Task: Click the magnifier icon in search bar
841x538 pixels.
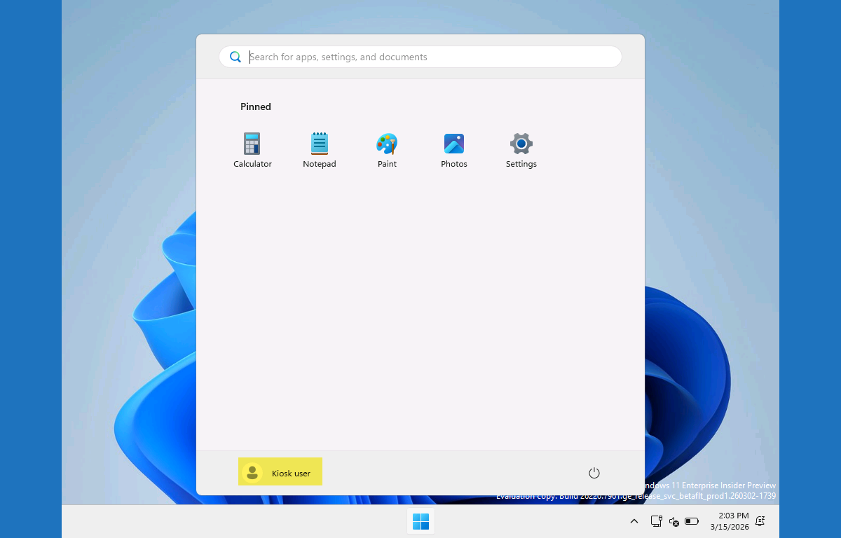Action: [235, 57]
